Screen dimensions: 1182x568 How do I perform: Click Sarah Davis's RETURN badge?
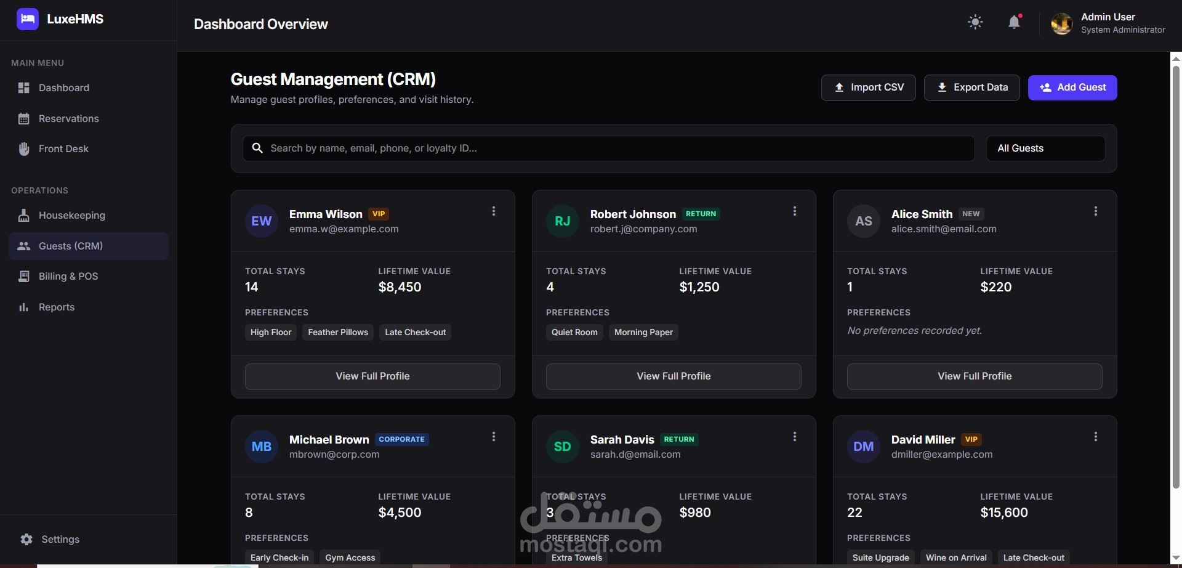[679, 439]
